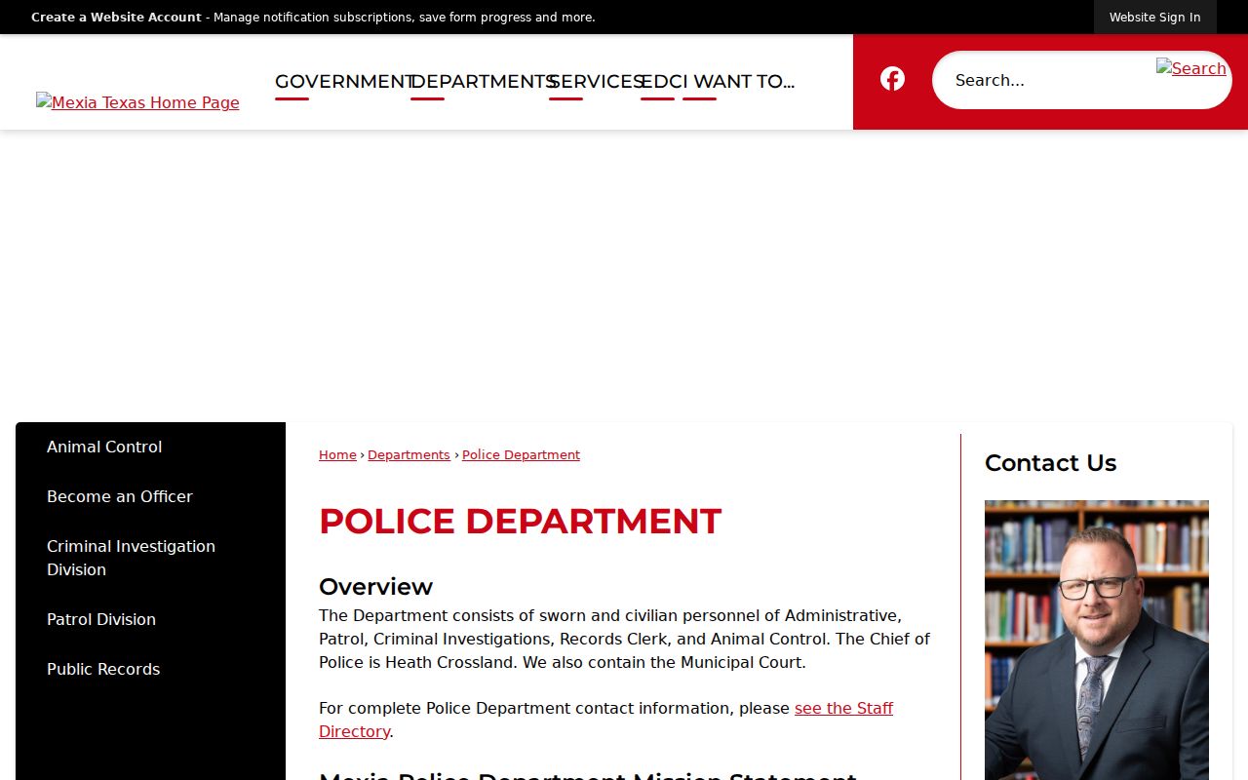Open the Services menu

tap(596, 82)
